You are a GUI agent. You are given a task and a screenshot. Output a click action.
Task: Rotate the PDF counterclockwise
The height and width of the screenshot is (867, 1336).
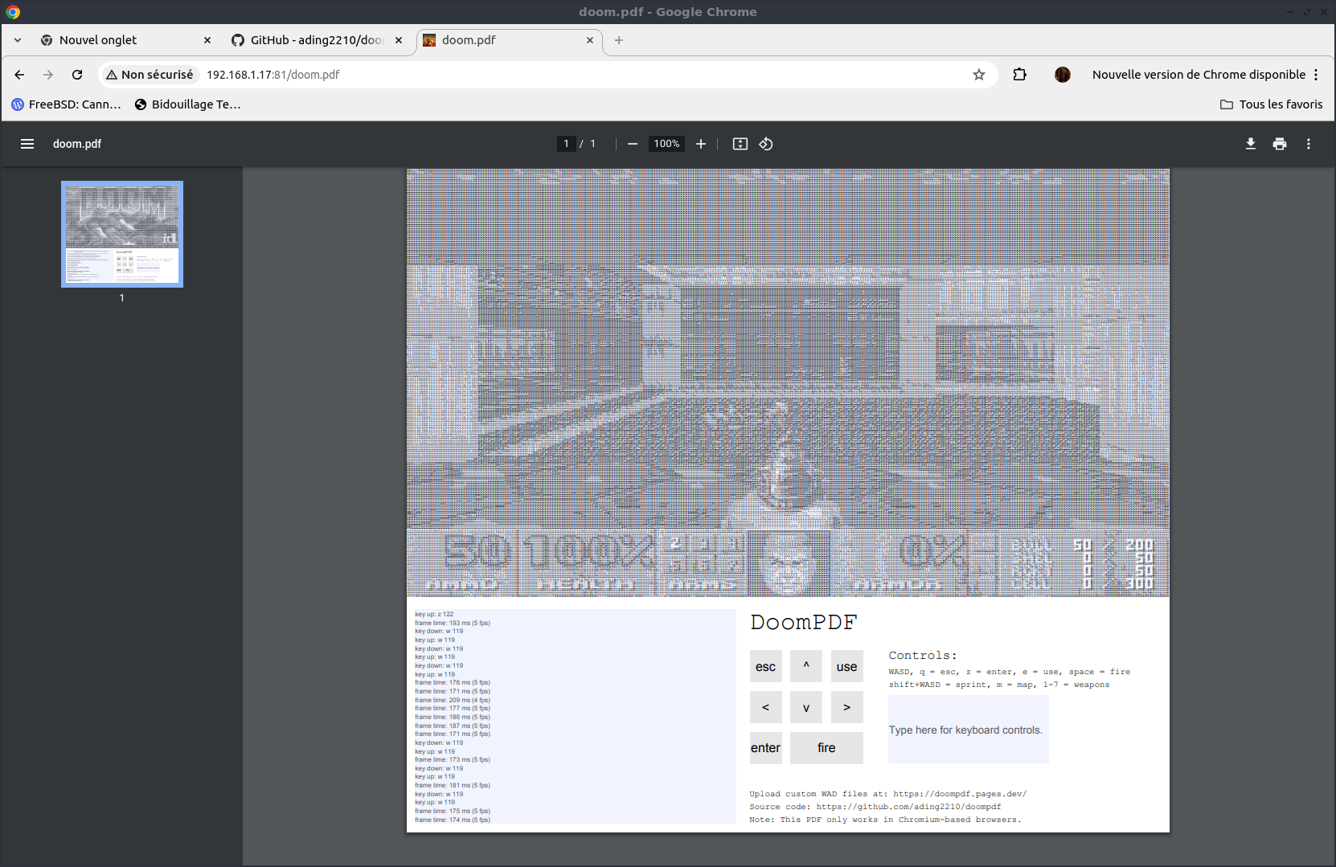click(x=766, y=144)
